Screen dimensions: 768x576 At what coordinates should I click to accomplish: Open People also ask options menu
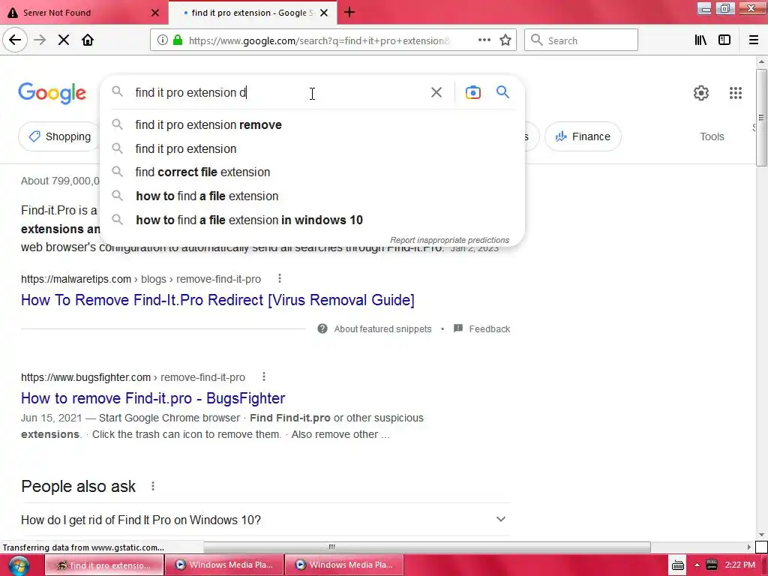click(153, 486)
